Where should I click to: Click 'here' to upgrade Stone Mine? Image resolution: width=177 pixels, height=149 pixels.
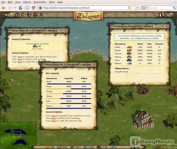point(20,57)
